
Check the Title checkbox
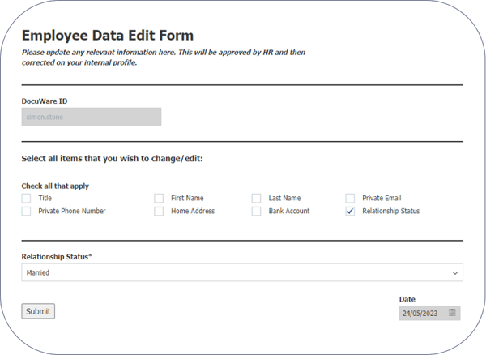[x=26, y=198]
